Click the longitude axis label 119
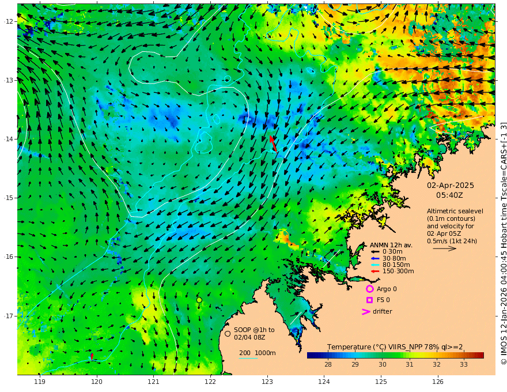 coord(40,382)
